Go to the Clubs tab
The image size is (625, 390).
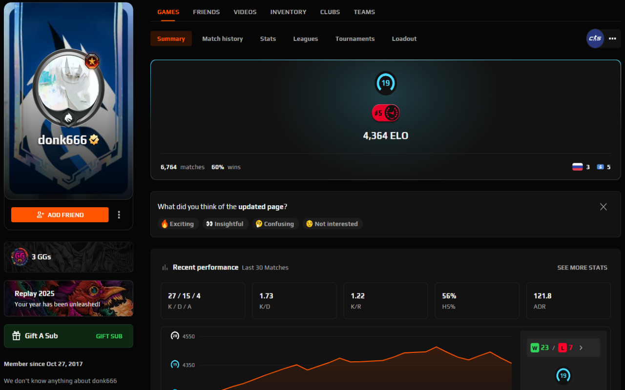pos(330,12)
